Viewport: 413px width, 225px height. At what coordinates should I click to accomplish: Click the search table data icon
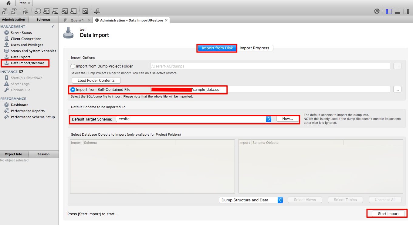[x=85, y=12]
